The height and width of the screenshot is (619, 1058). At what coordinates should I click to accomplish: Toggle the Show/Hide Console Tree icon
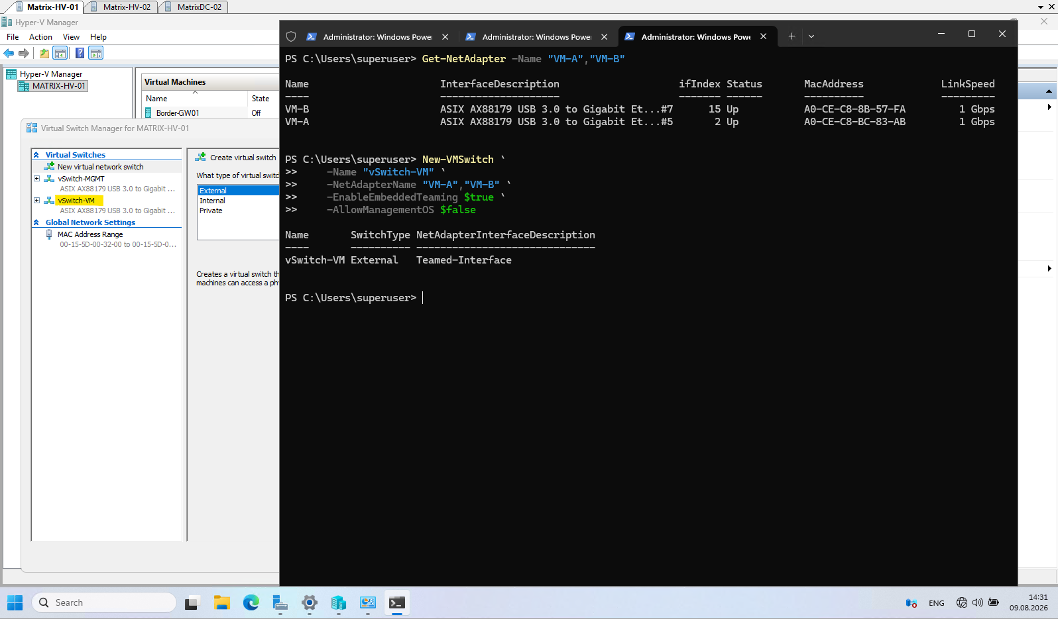click(x=60, y=53)
